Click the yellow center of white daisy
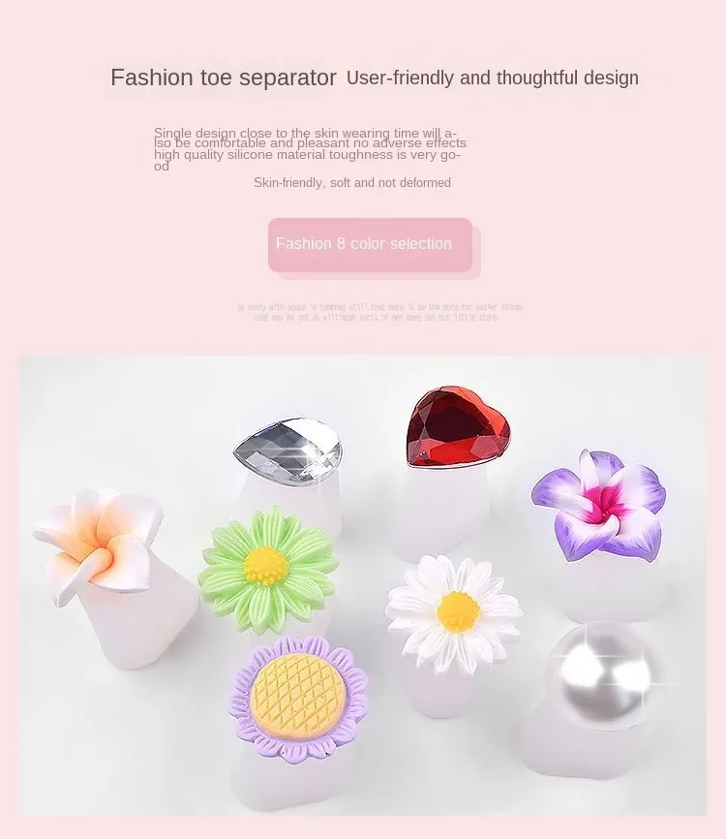 pyautogui.click(x=458, y=611)
